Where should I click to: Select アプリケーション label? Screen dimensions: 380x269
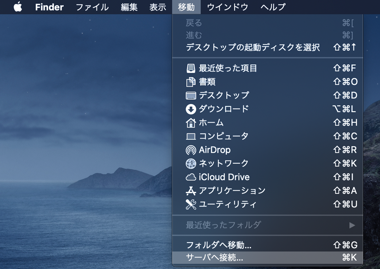[232, 190]
